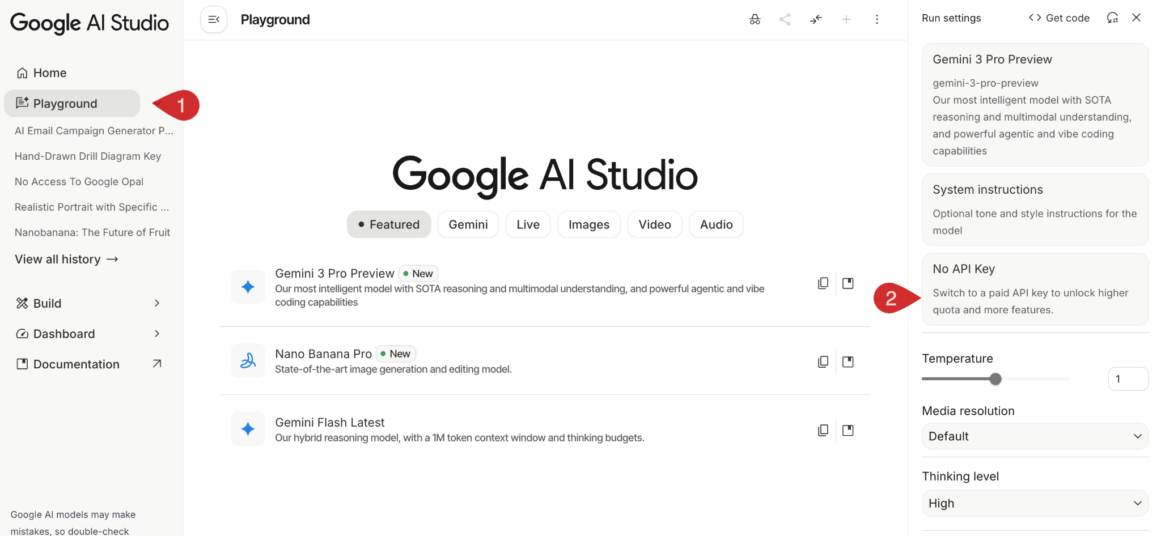Click the share prompt icon

tap(785, 19)
